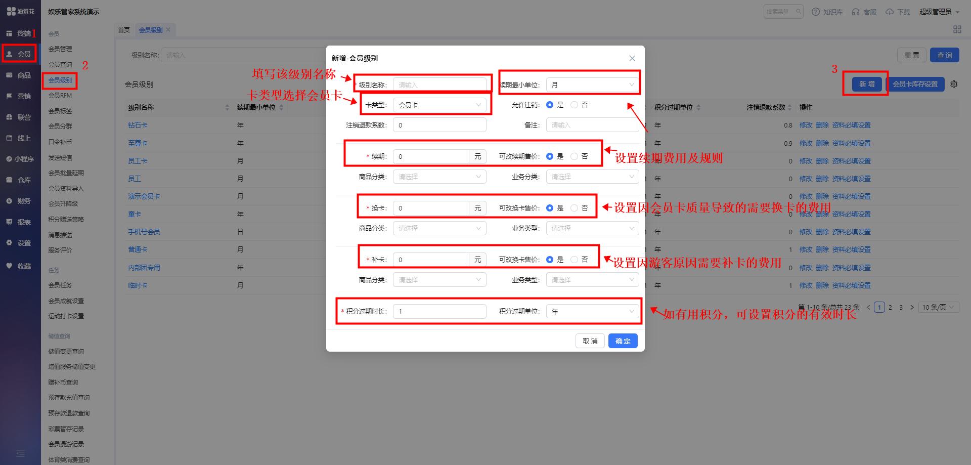
Task: Switch to the 首页 tab
Action: tap(124, 30)
